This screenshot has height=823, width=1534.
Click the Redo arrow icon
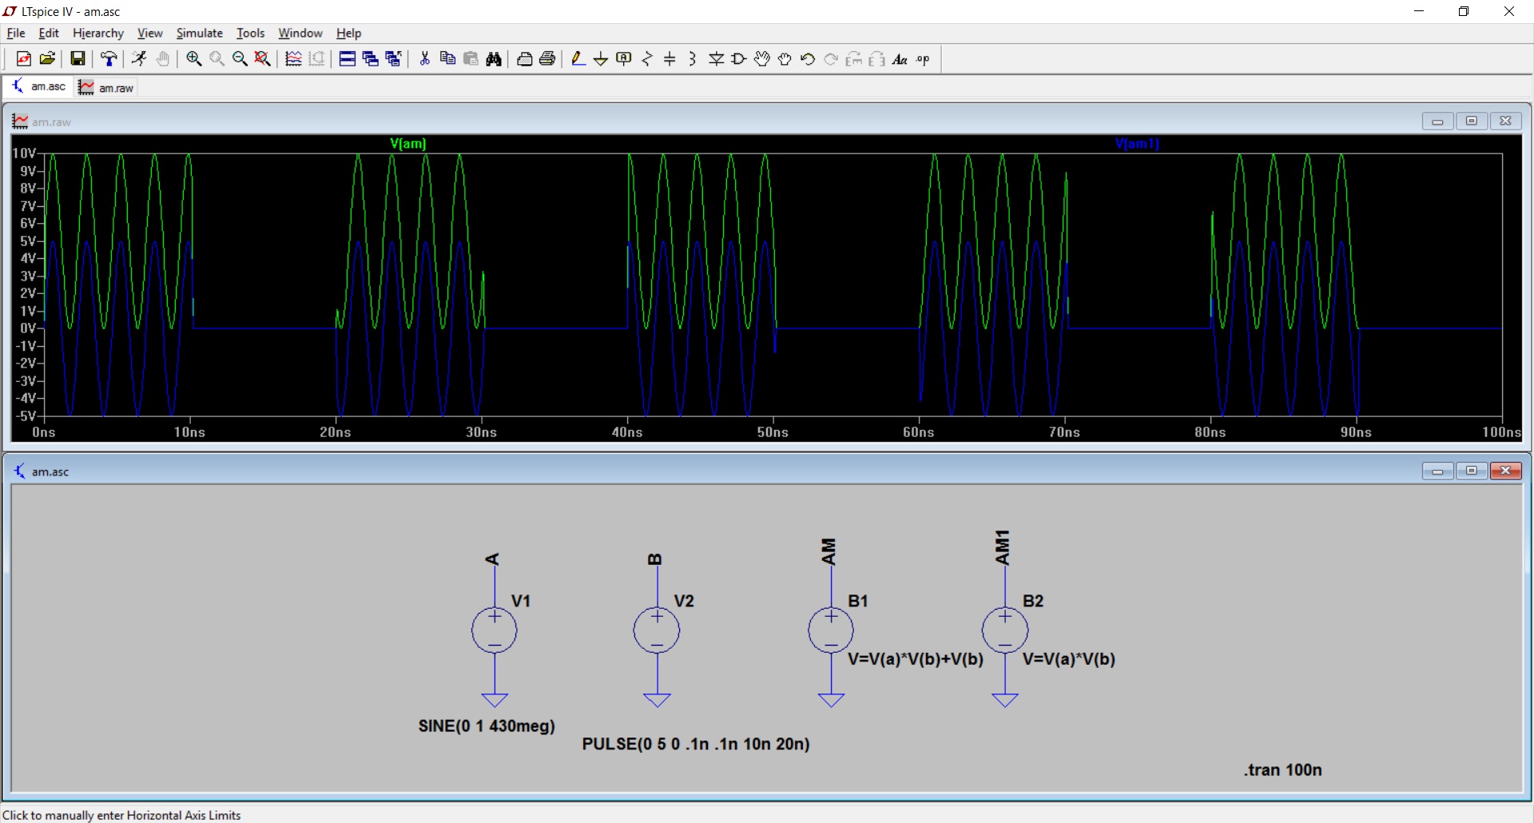click(x=831, y=59)
